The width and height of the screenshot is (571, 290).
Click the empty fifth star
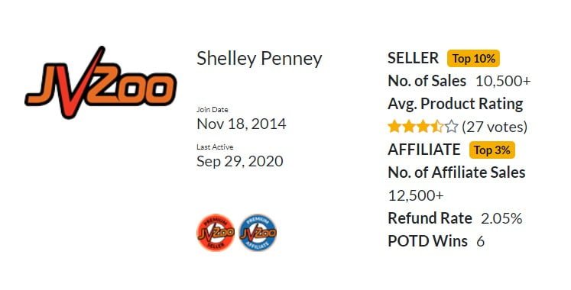(452, 127)
